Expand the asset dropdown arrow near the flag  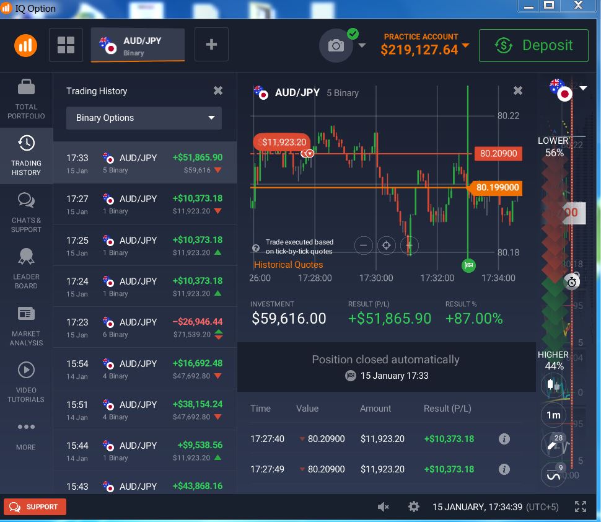tap(583, 88)
